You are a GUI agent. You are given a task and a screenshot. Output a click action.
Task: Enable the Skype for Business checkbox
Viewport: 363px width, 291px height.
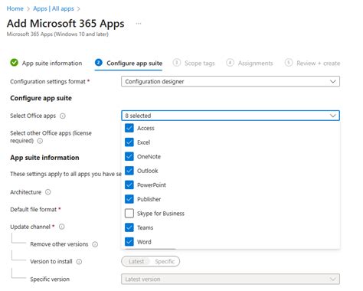click(129, 213)
